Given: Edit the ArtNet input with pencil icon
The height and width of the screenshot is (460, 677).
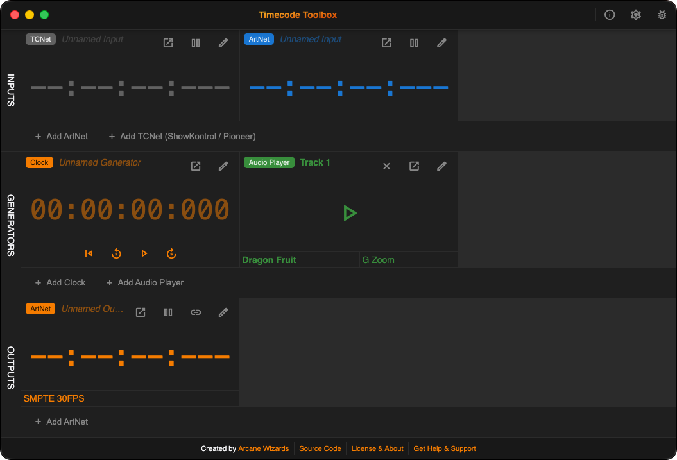Looking at the screenshot, I should click(x=441, y=43).
